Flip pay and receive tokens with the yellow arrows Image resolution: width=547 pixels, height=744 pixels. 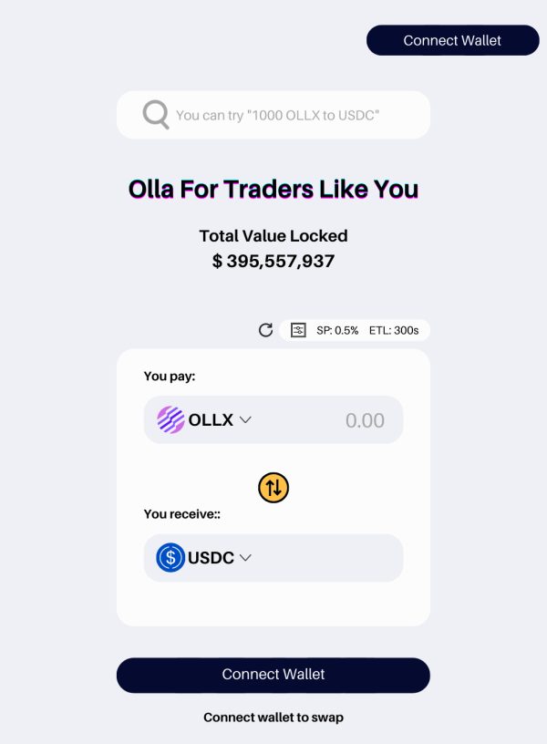click(273, 487)
